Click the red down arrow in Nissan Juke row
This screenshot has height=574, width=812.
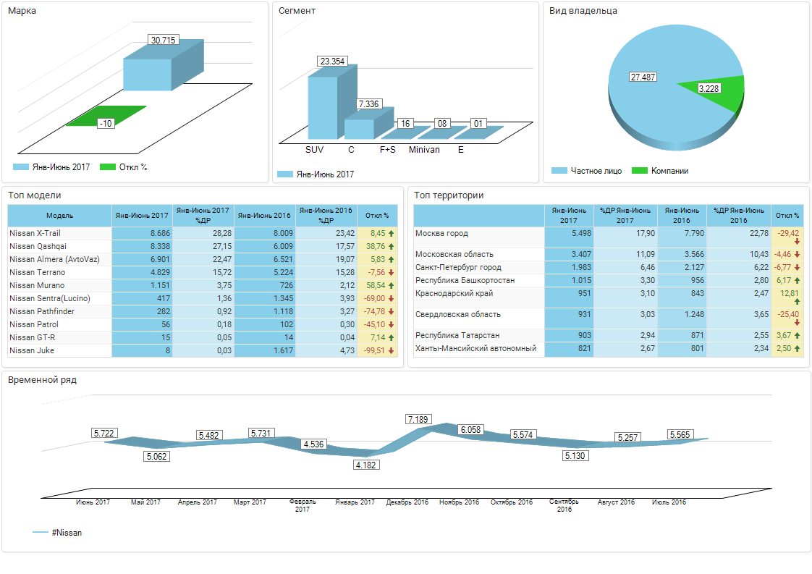pyautogui.click(x=391, y=351)
